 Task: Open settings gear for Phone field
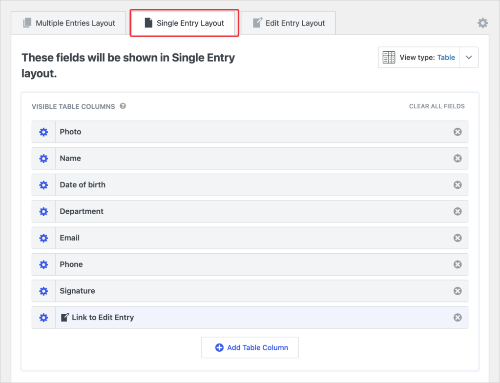pyautogui.click(x=43, y=264)
